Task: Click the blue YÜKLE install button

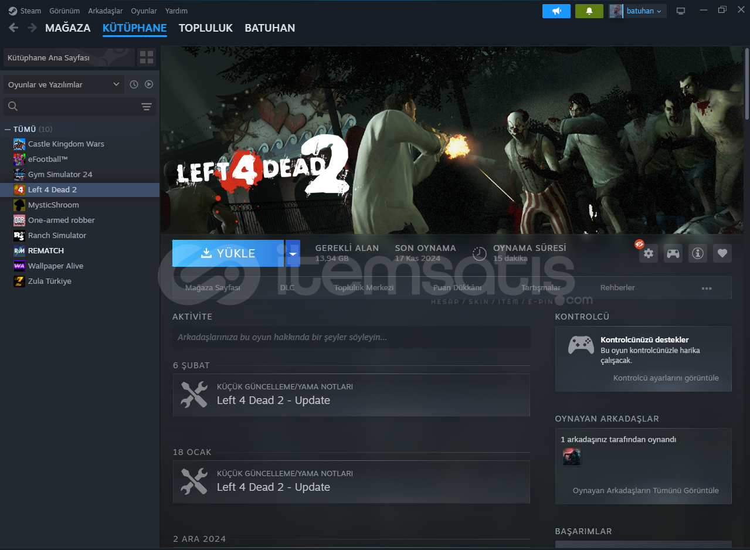Action: (x=228, y=253)
